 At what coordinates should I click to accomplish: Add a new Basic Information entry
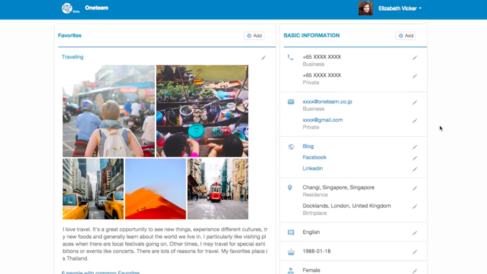[406, 36]
